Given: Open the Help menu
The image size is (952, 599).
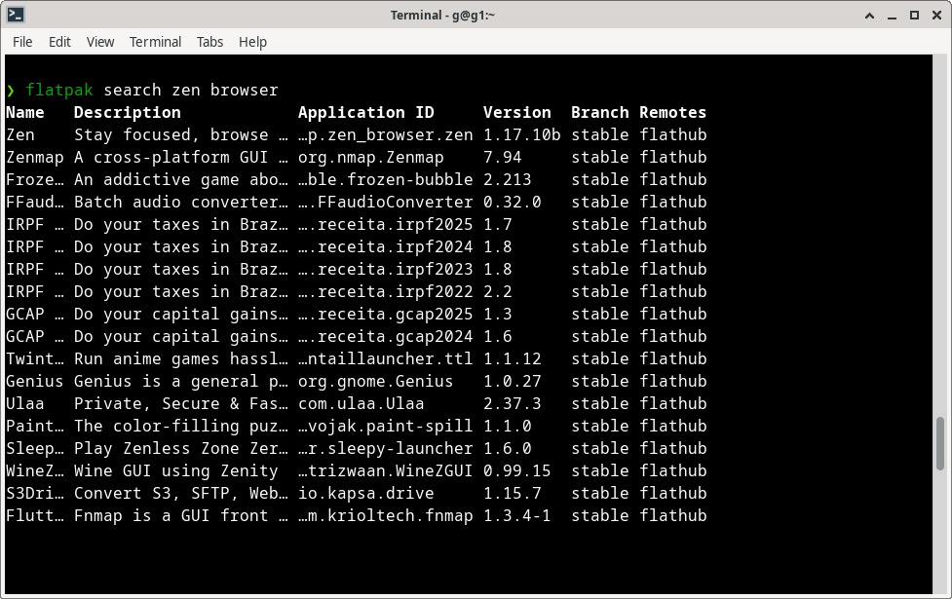Looking at the screenshot, I should pyautogui.click(x=252, y=42).
